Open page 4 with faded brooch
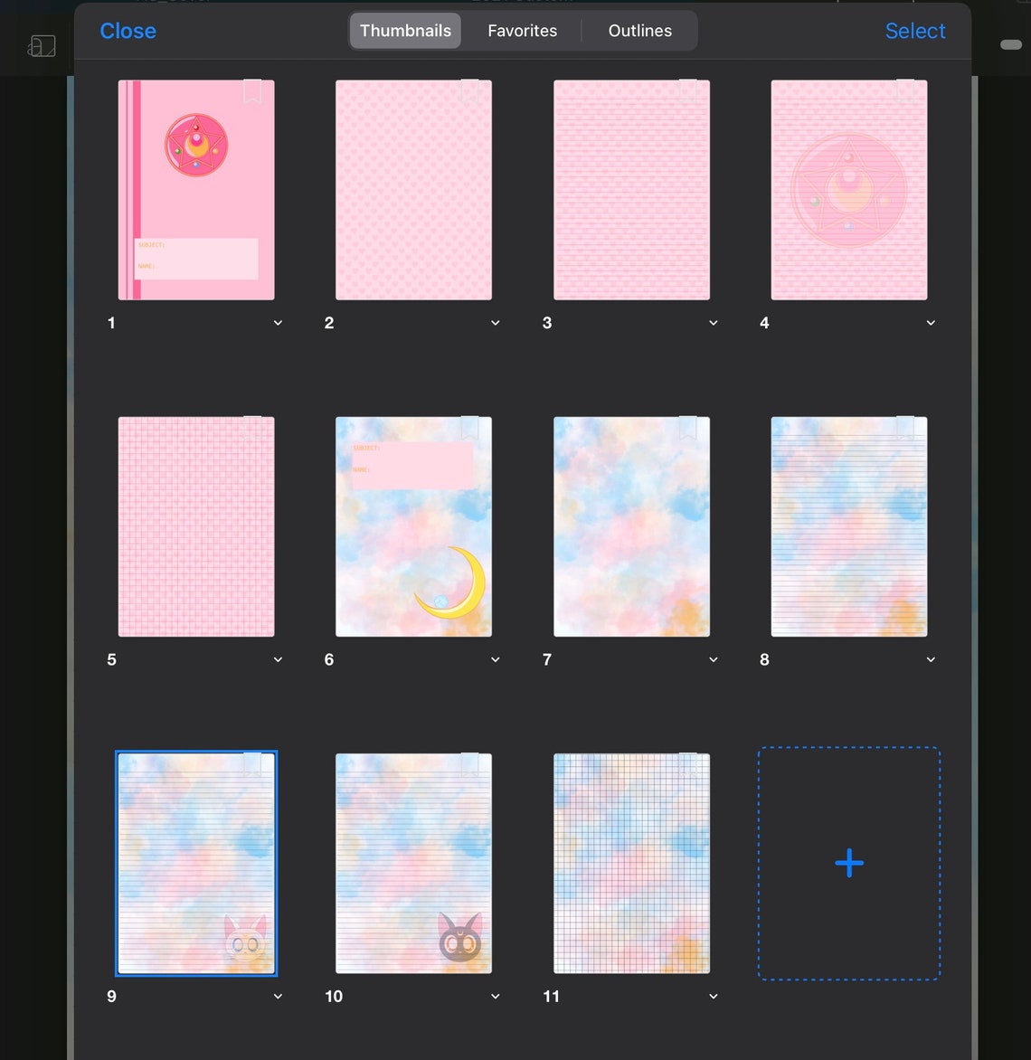Screen dimensions: 1031x1060 click(849, 190)
